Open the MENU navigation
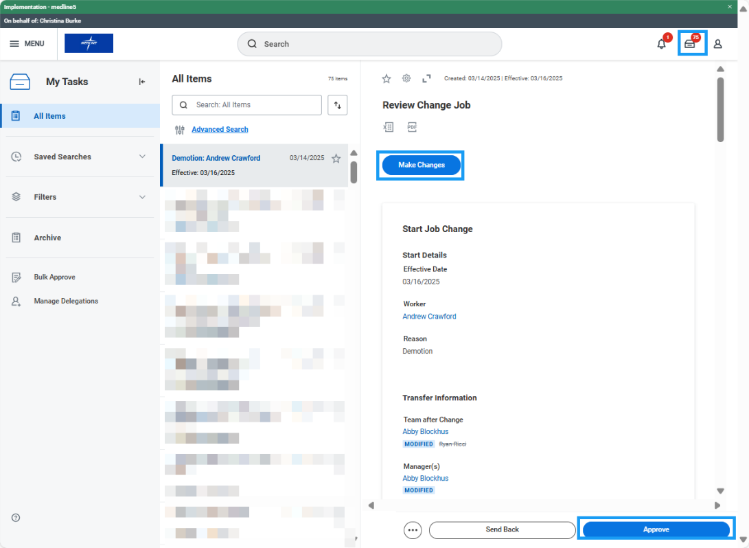749x548 pixels. [x=27, y=43]
